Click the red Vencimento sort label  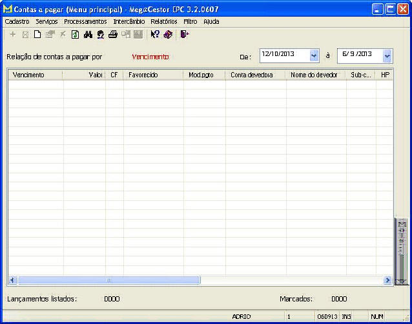tap(150, 57)
